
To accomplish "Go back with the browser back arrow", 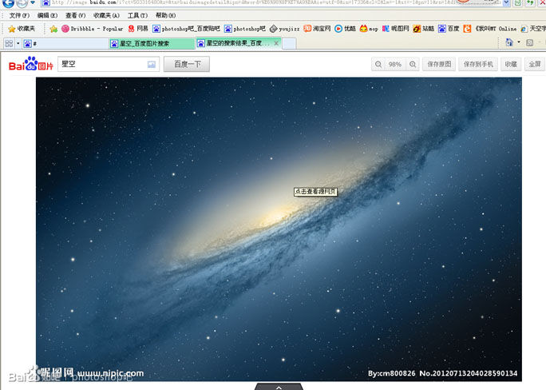I will (8, 3).
